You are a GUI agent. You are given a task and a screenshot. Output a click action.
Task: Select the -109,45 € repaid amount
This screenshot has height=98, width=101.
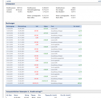73,16
